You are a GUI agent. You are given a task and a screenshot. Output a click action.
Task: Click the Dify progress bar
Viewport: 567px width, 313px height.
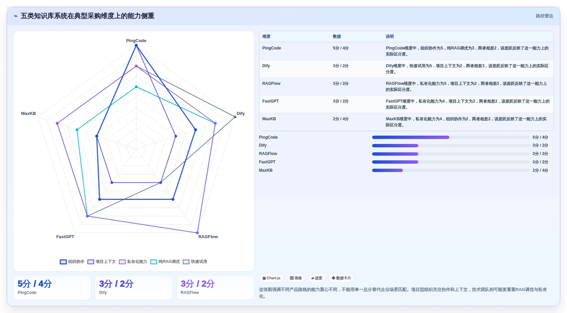(x=451, y=146)
